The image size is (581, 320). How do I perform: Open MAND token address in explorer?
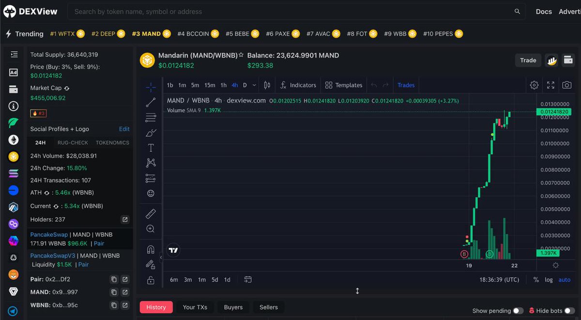(x=125, y=292)
